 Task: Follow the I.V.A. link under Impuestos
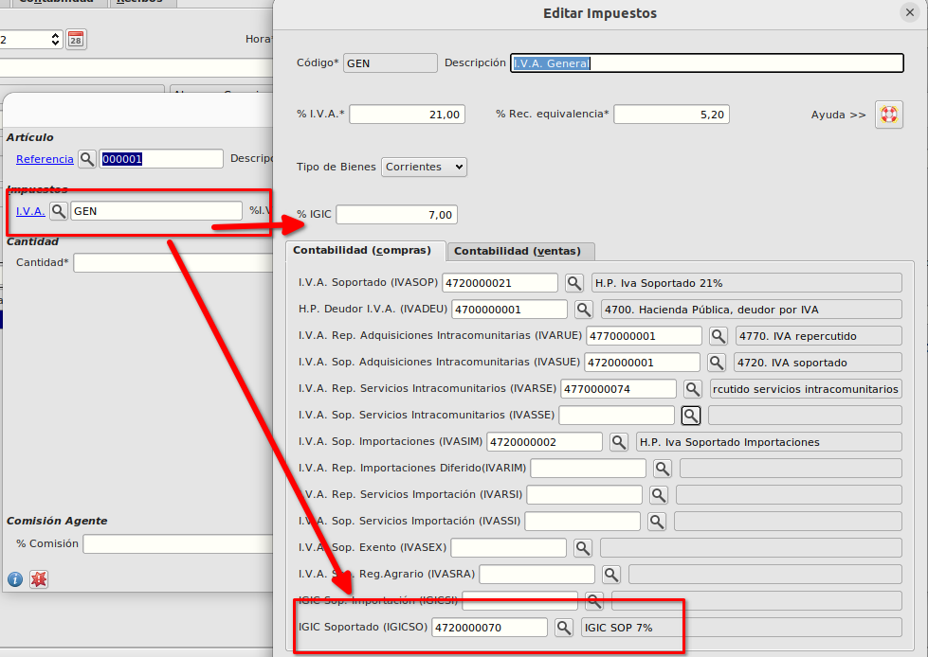pos(30,211)
